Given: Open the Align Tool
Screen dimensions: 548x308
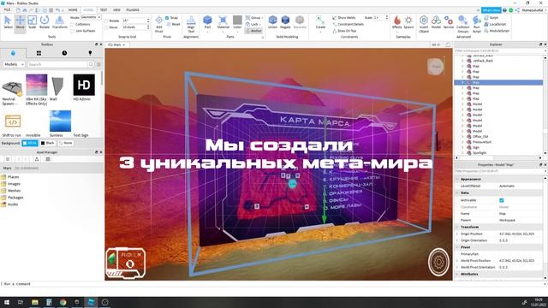Looking at the screenshot, I should click(x=191, y=24).
